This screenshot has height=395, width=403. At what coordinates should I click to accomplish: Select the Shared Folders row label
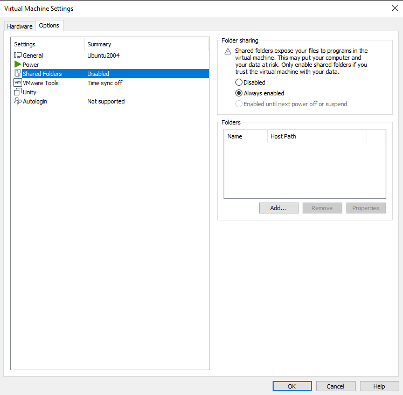tap(42, 74)
